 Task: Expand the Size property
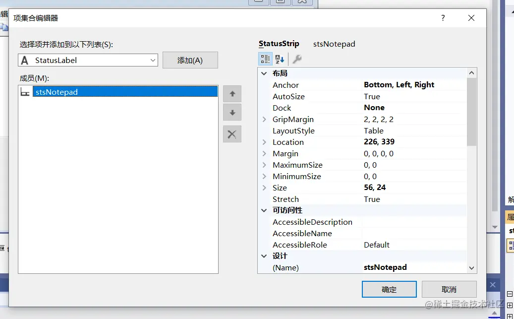tap(264, 188)
